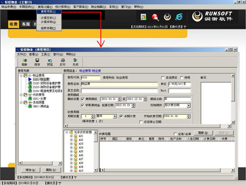Open the 统计报表 menu in the main window
246x185 pixels.
pyautogui.click(x=63, y=7)
